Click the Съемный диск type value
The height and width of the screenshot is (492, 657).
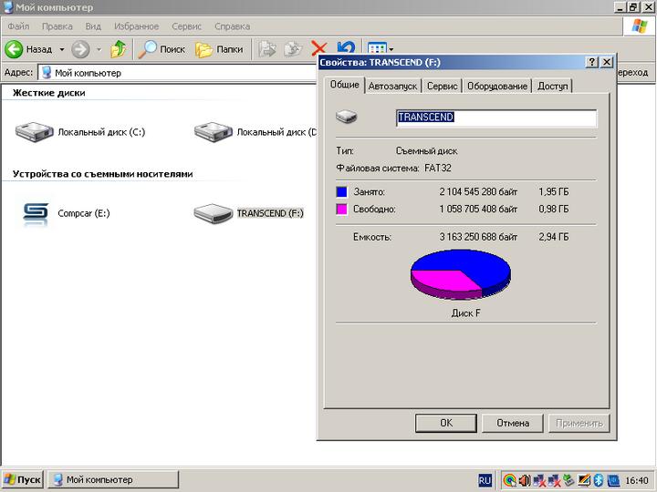point(426,151)
